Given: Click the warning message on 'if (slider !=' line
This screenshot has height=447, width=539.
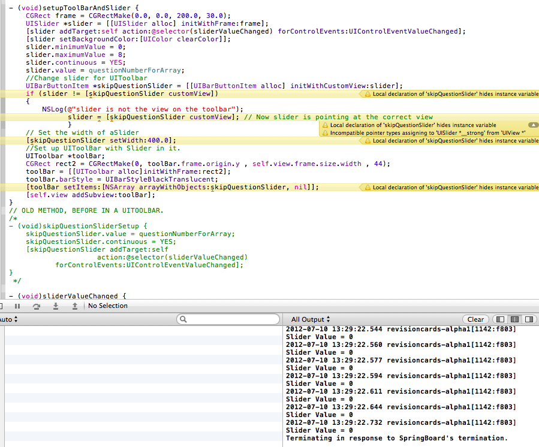Looking at the screenshot, I should tap(456, 94).
